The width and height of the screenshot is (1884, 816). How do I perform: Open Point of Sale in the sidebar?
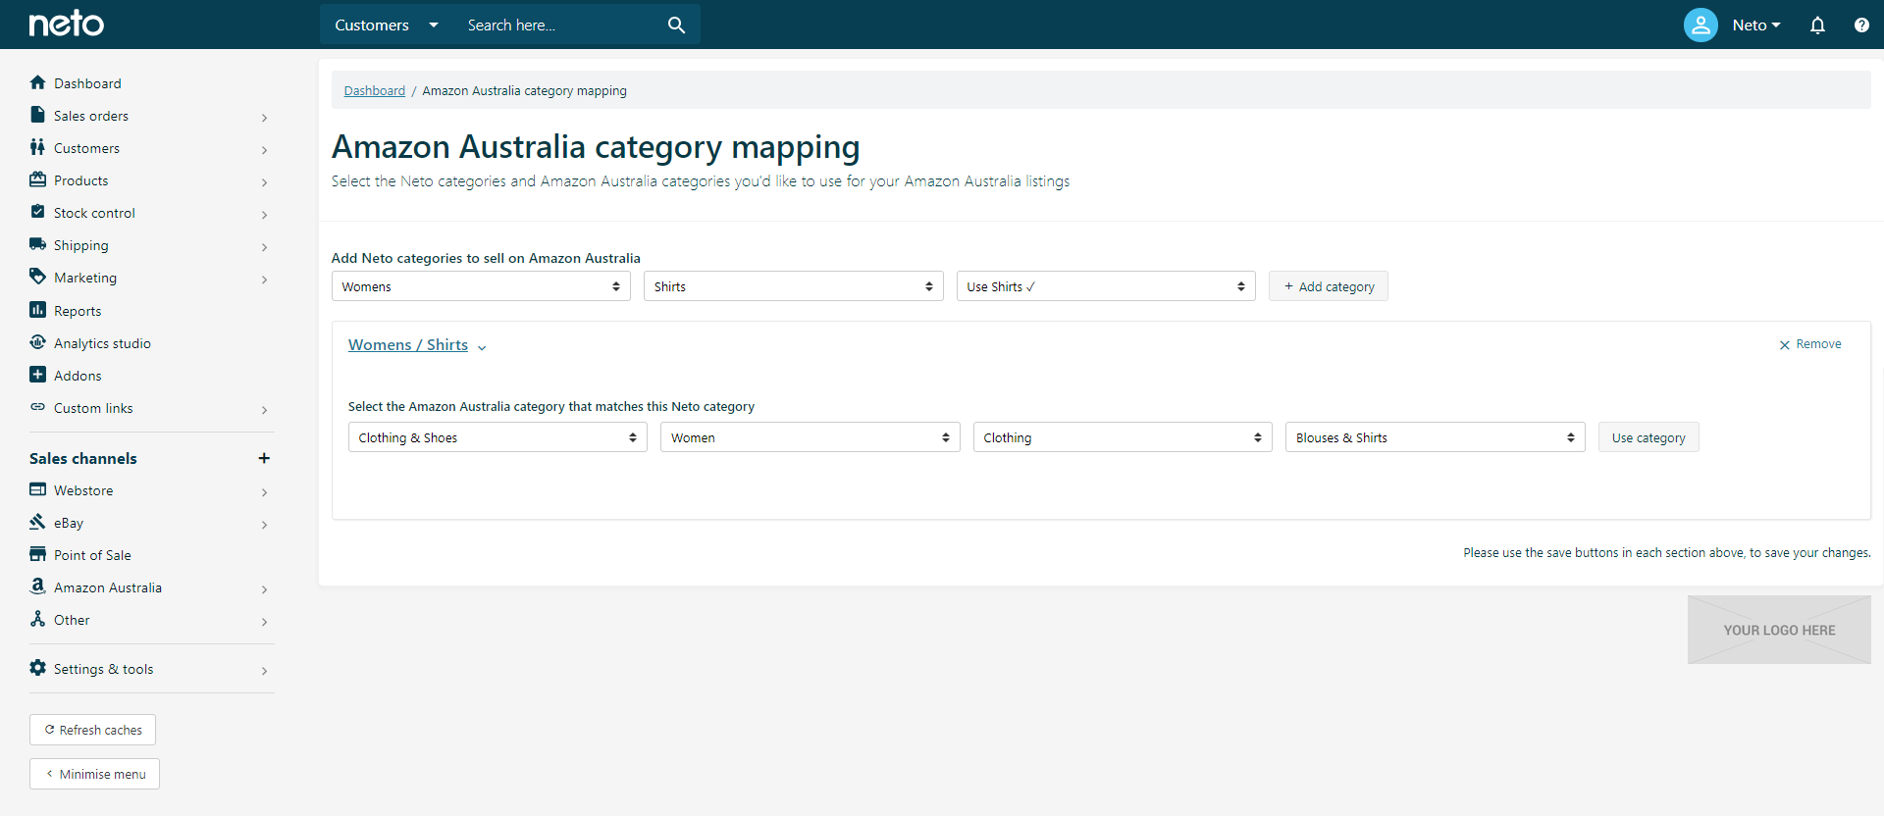(x=92, y=555)
